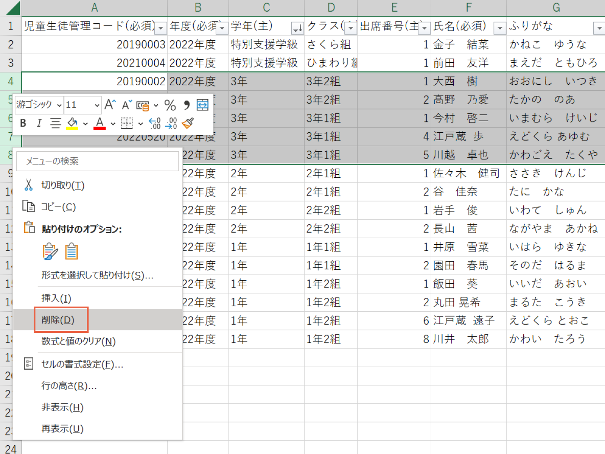Viewport: 605px width, 454px height.
Task: Apply percent style to selection
Action: click(x=170, y=105)
